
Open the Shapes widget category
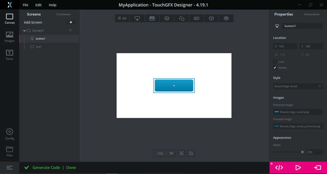(x=181, y=18)
